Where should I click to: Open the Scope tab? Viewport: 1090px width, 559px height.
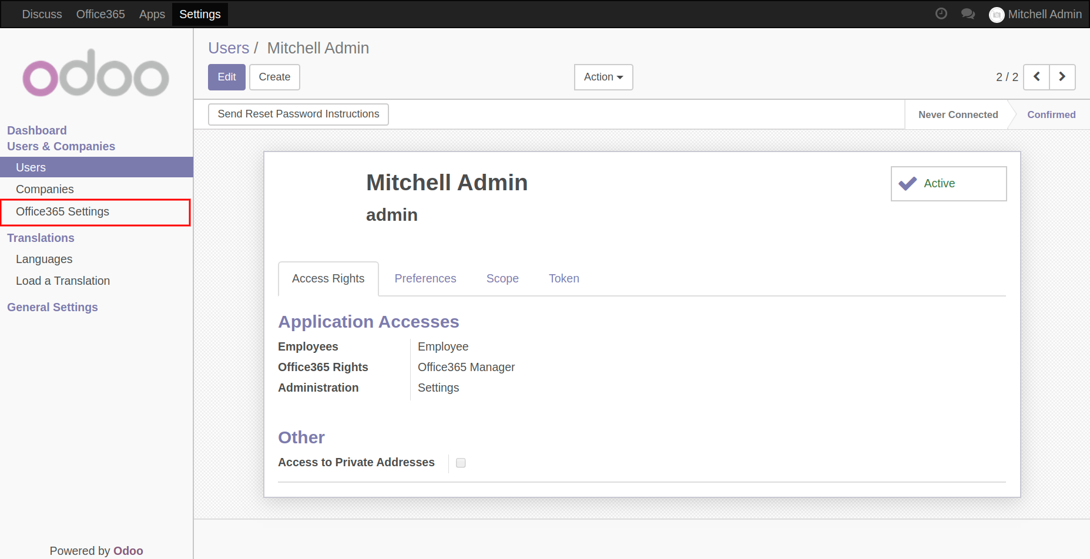click(x=502, y=278)
